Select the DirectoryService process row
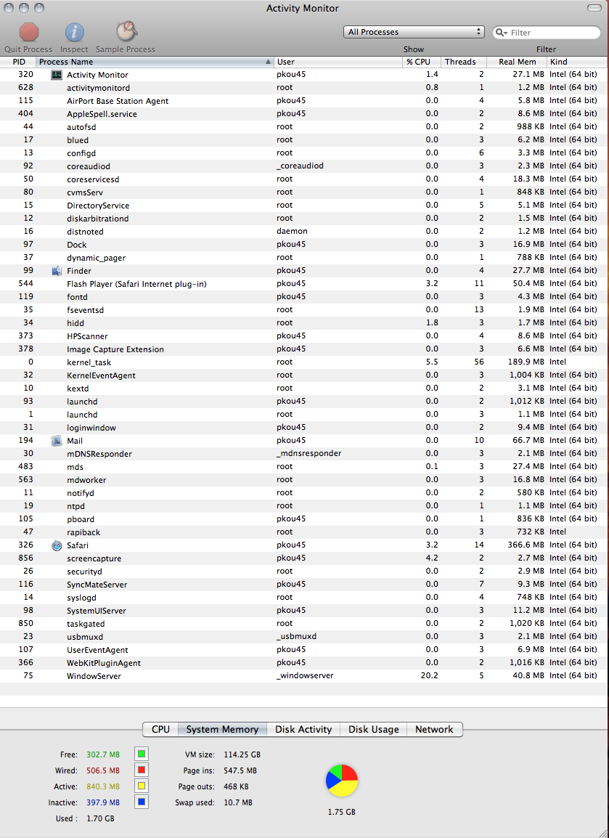This screenshot has width=609, height=838. 303,206
